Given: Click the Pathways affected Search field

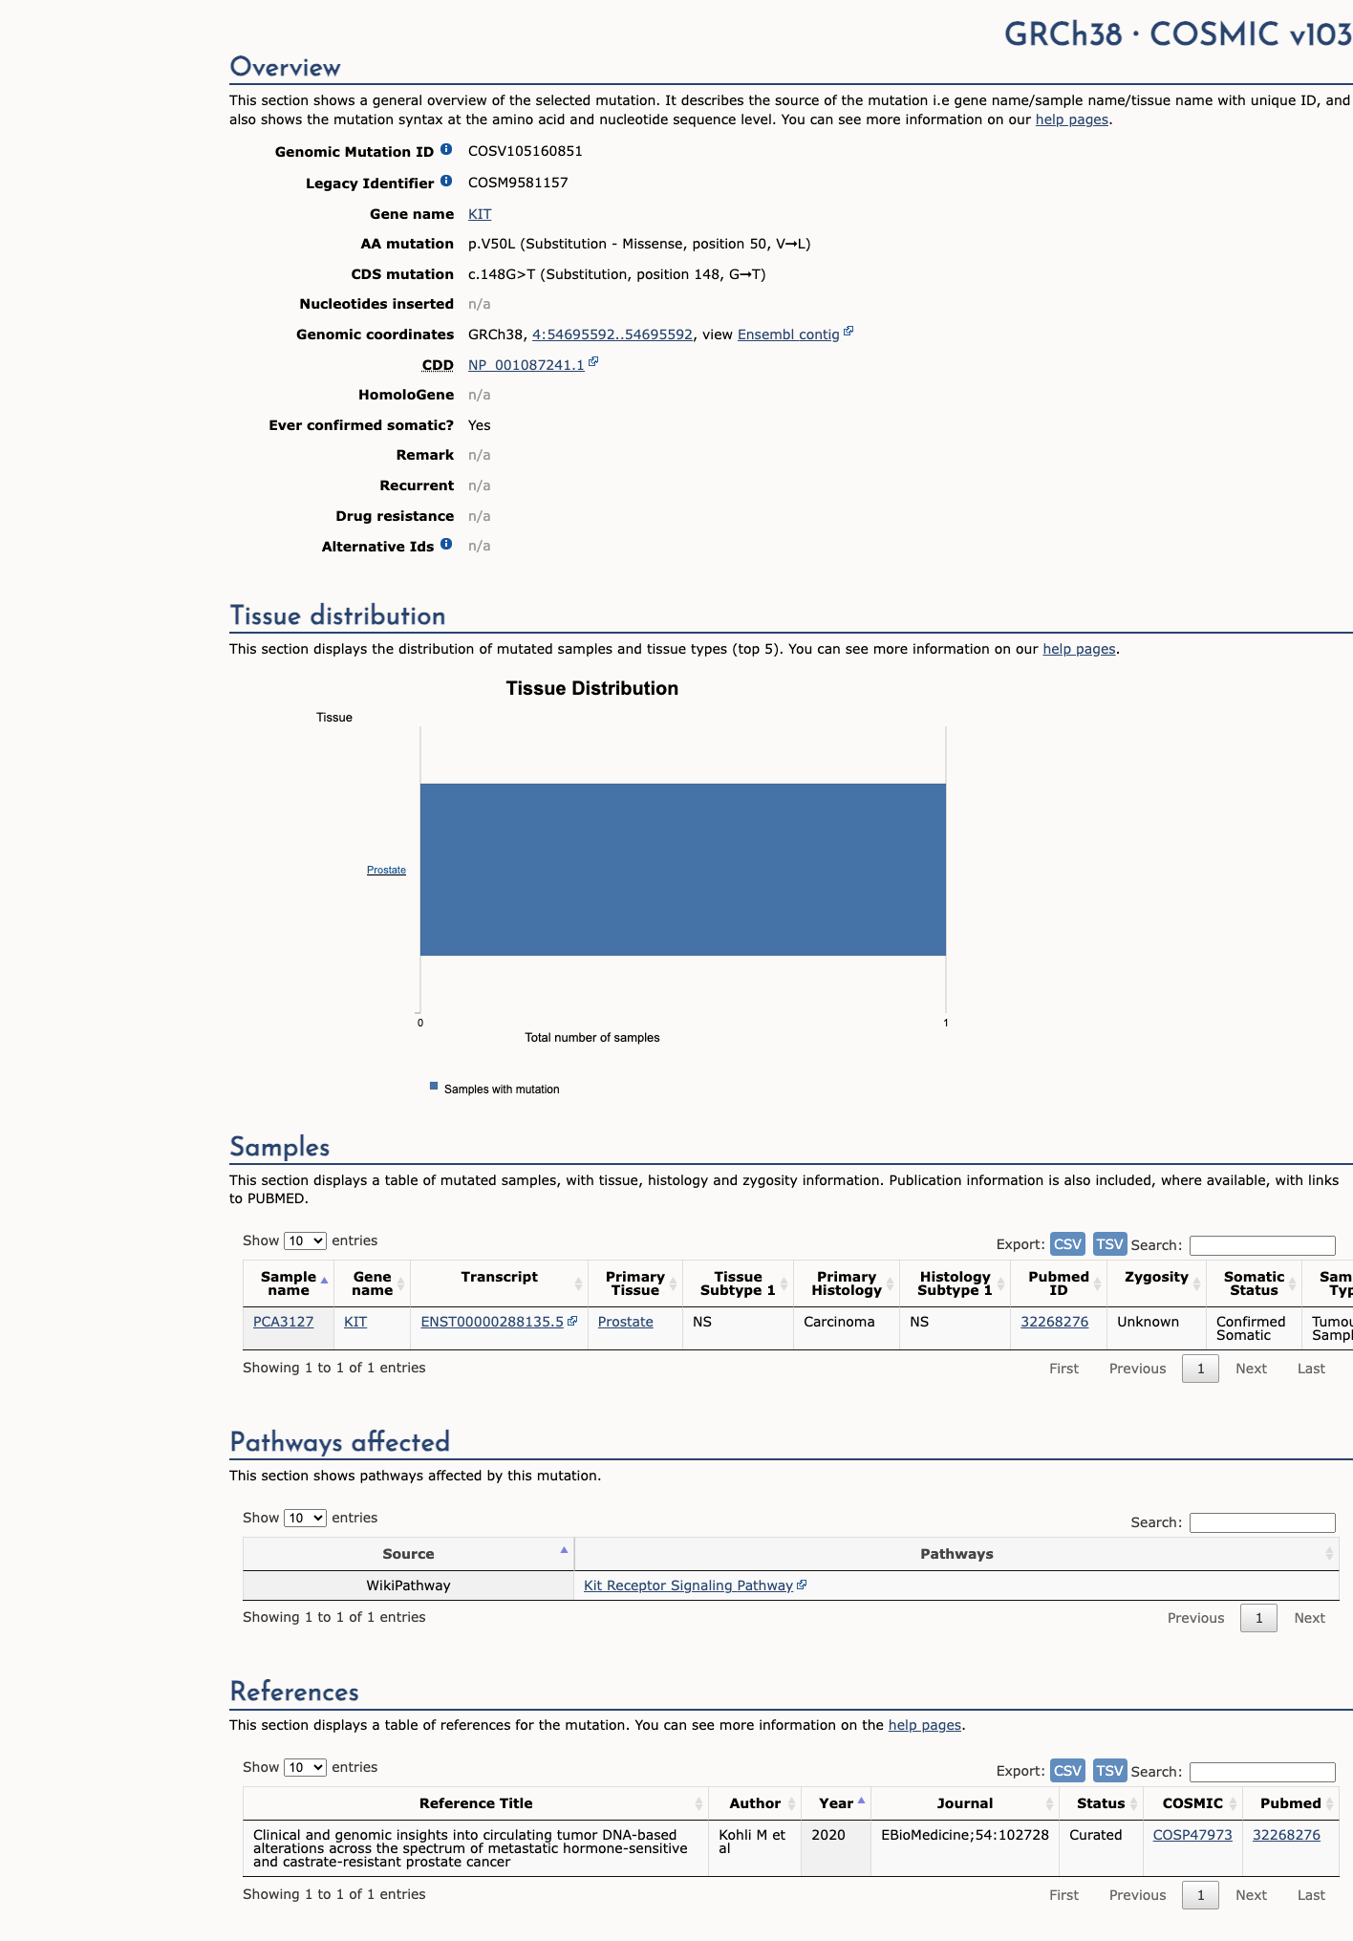Looking at the screenshot, I should 1262,1522.
